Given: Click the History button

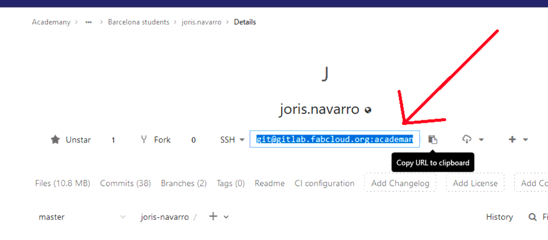Looking at the screenshot, I should [x=499, y=217].
